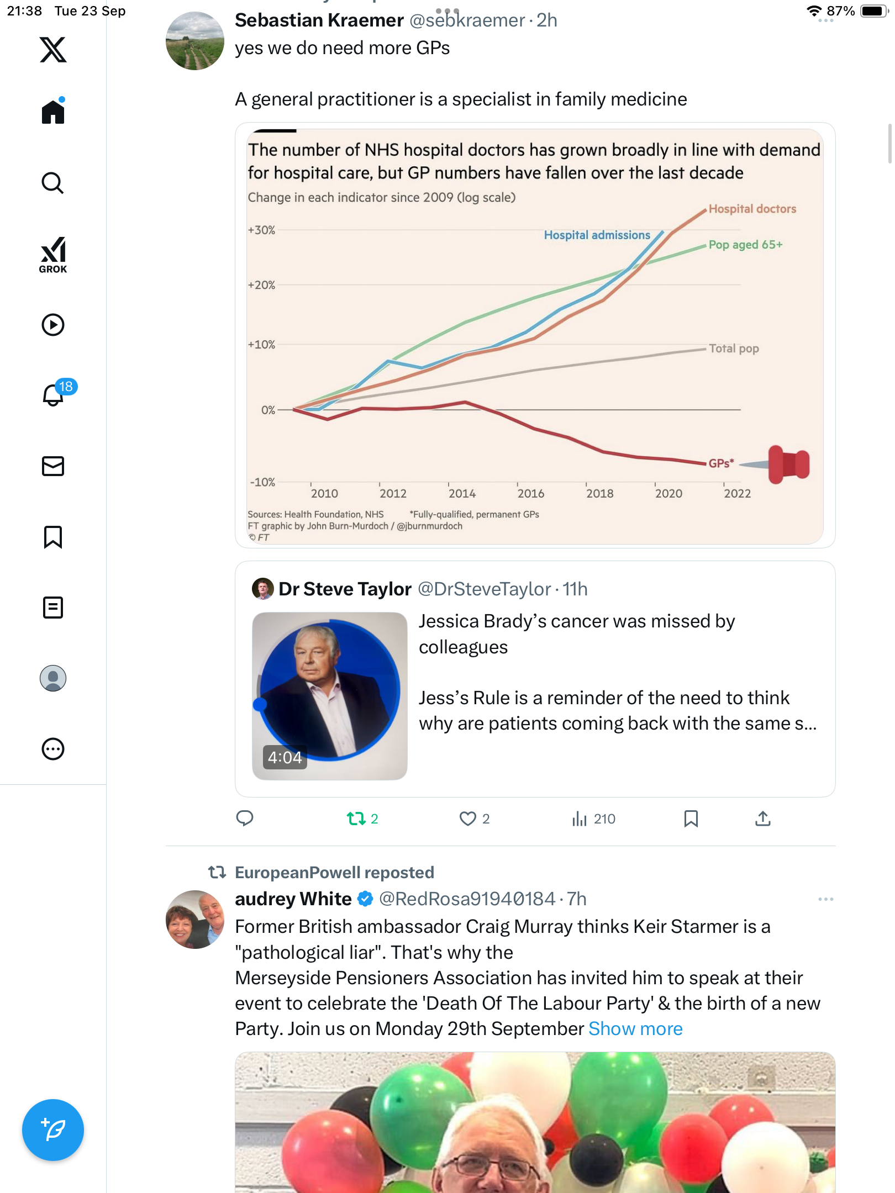The width and height of the screenshot is (895, 1193).
Task: Open the Lists icon in sidebar
Action: pos(53,608)
